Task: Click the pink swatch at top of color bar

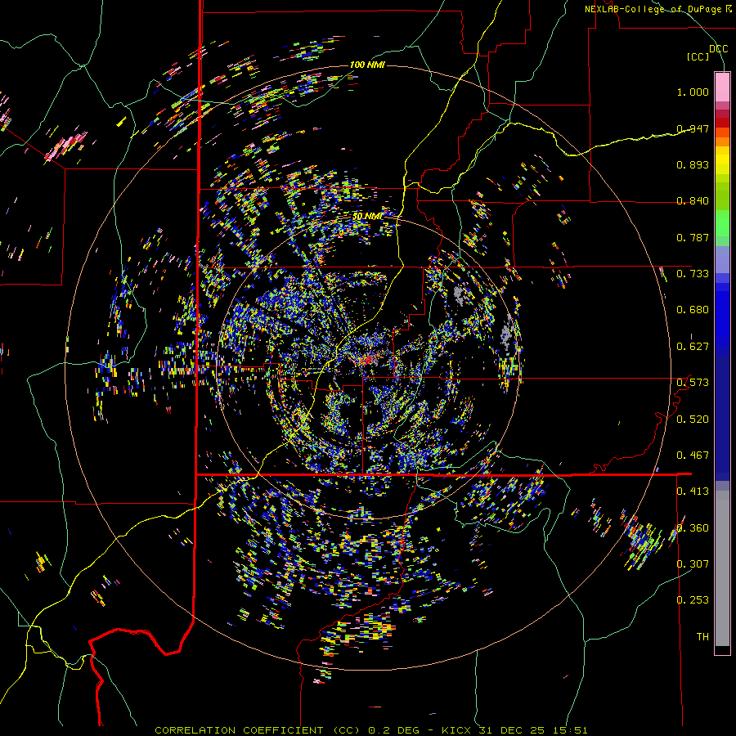Action: (722, 87)
